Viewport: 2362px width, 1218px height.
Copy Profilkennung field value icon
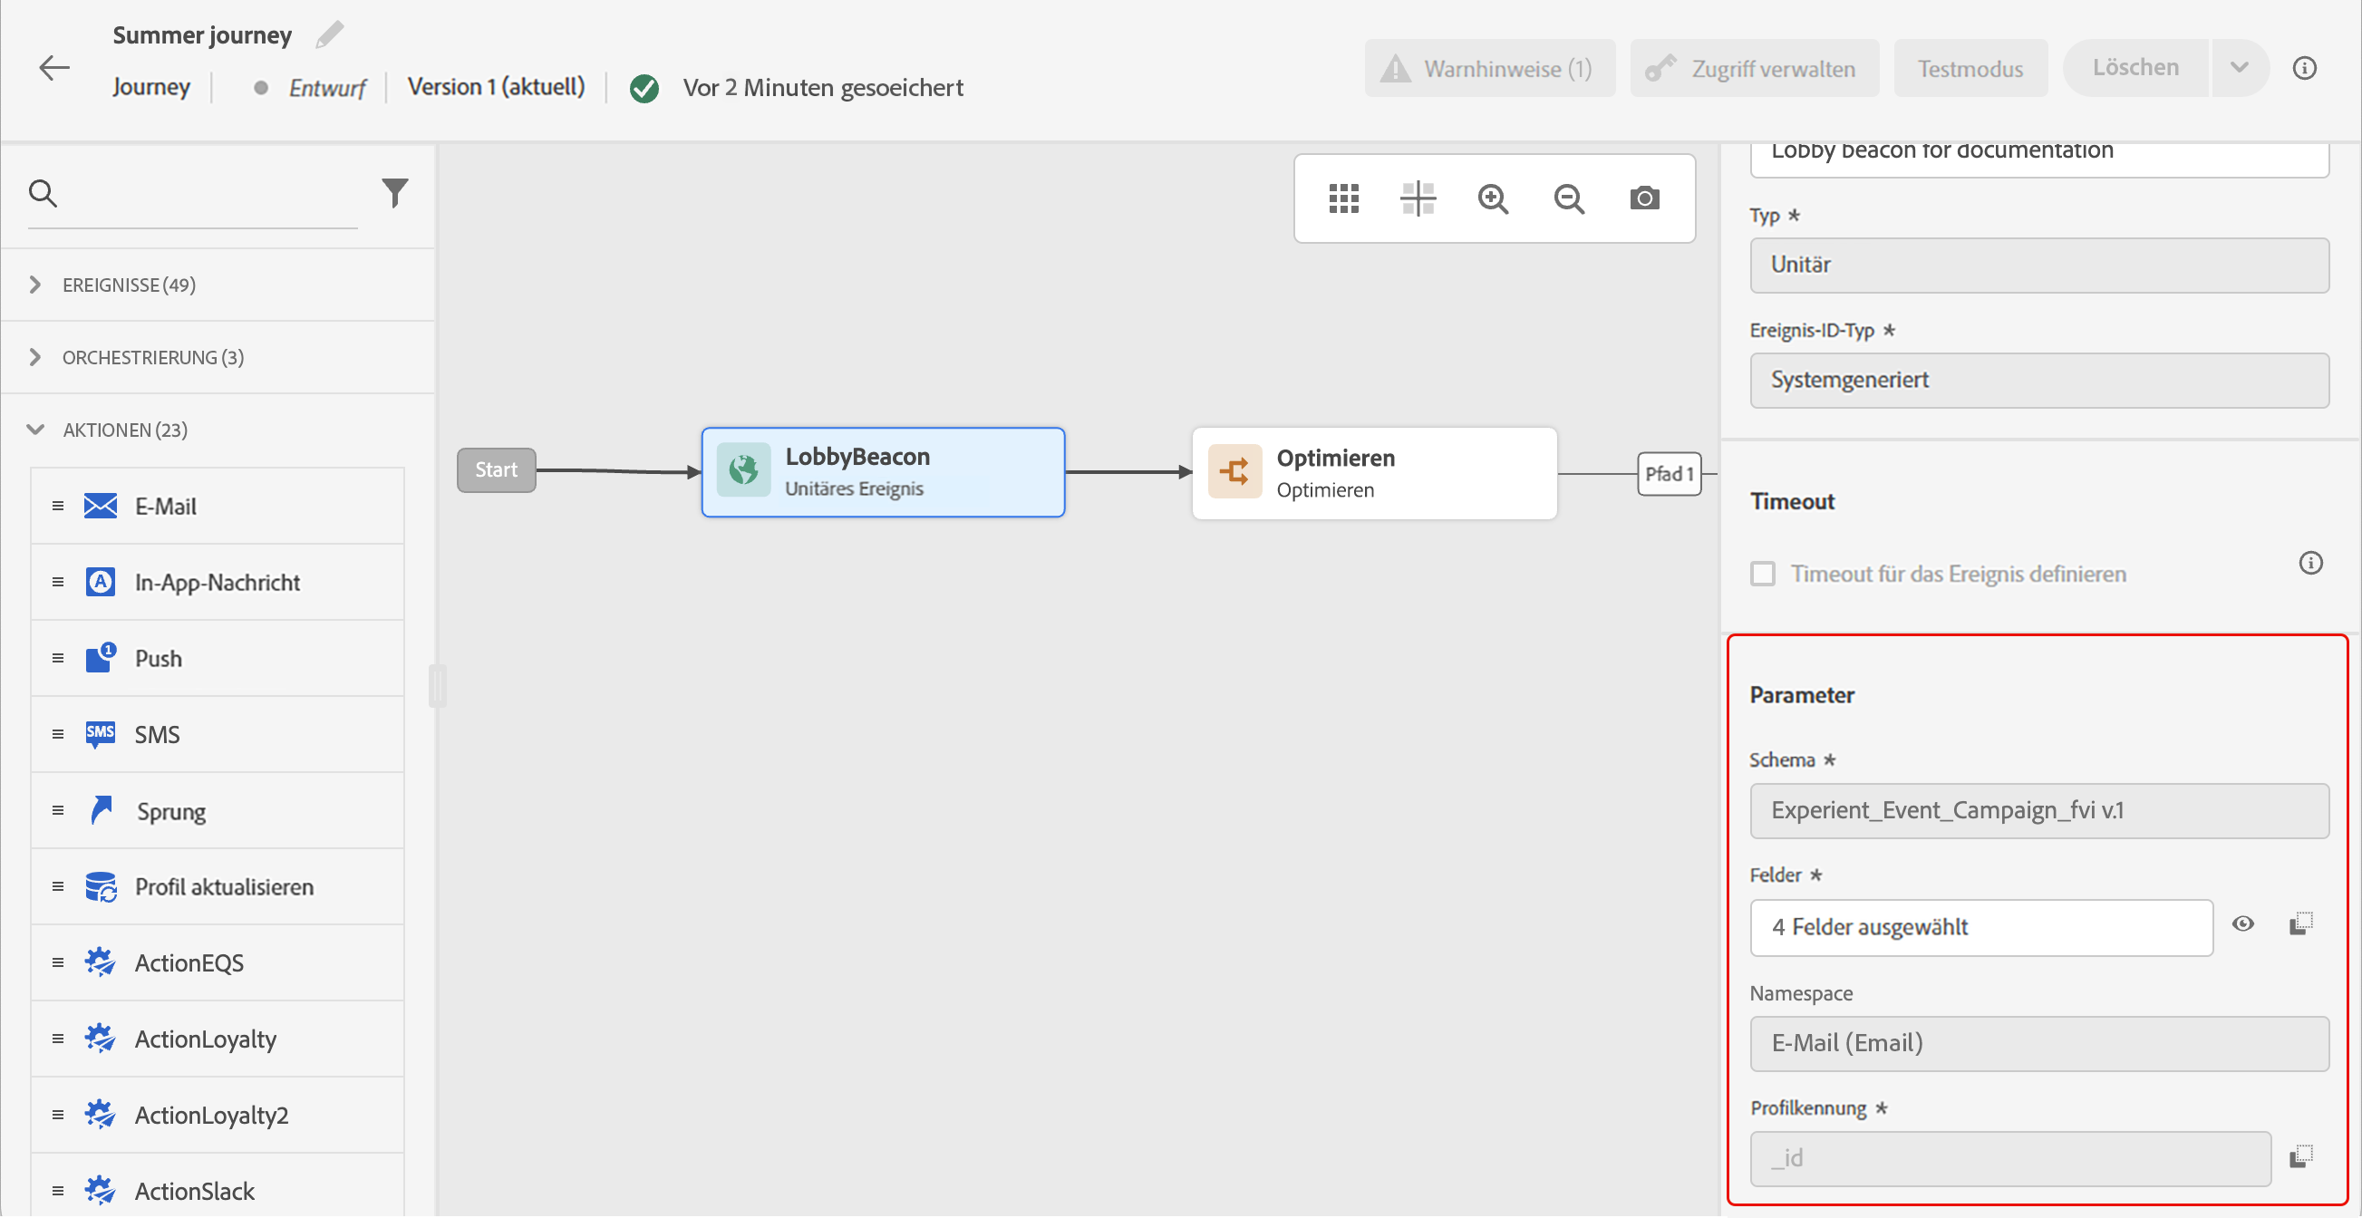(2300, 1157)
